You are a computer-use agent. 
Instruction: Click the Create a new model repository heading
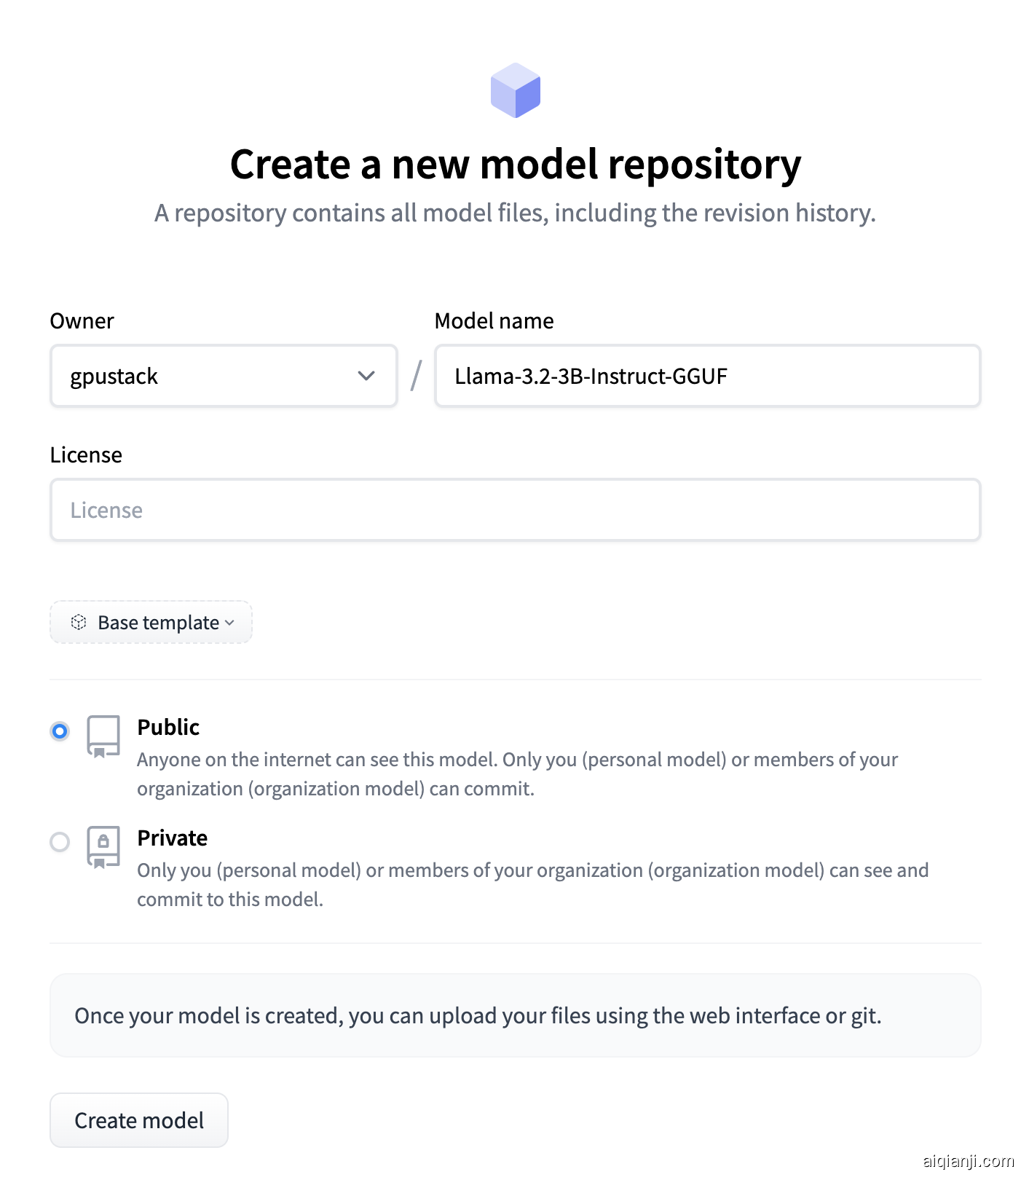pyautogui.click(x=515, y=164)
